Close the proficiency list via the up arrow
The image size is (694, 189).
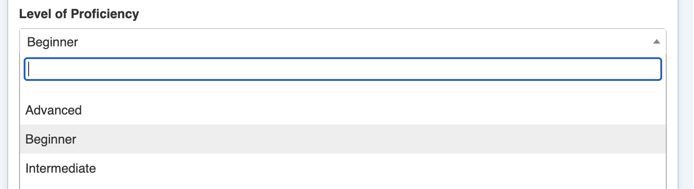pyautogui.click(x=656, y=42)
